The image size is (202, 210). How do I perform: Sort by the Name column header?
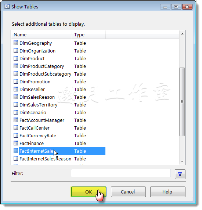(42, 35)
